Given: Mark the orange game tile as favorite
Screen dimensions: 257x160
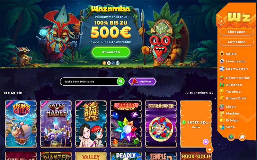Looking at the screenshot, I should pos(206,141).
